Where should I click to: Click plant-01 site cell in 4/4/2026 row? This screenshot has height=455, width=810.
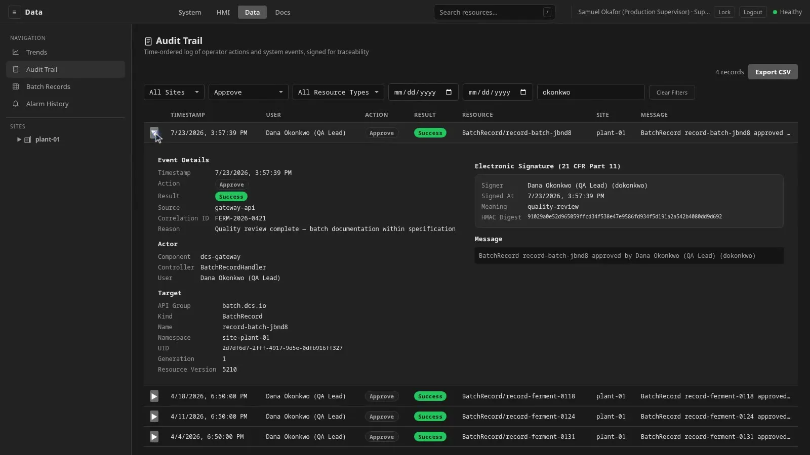pos(611,437)
